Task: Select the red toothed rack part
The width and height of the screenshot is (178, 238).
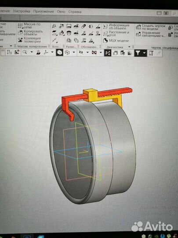Action: click(115, 93)
